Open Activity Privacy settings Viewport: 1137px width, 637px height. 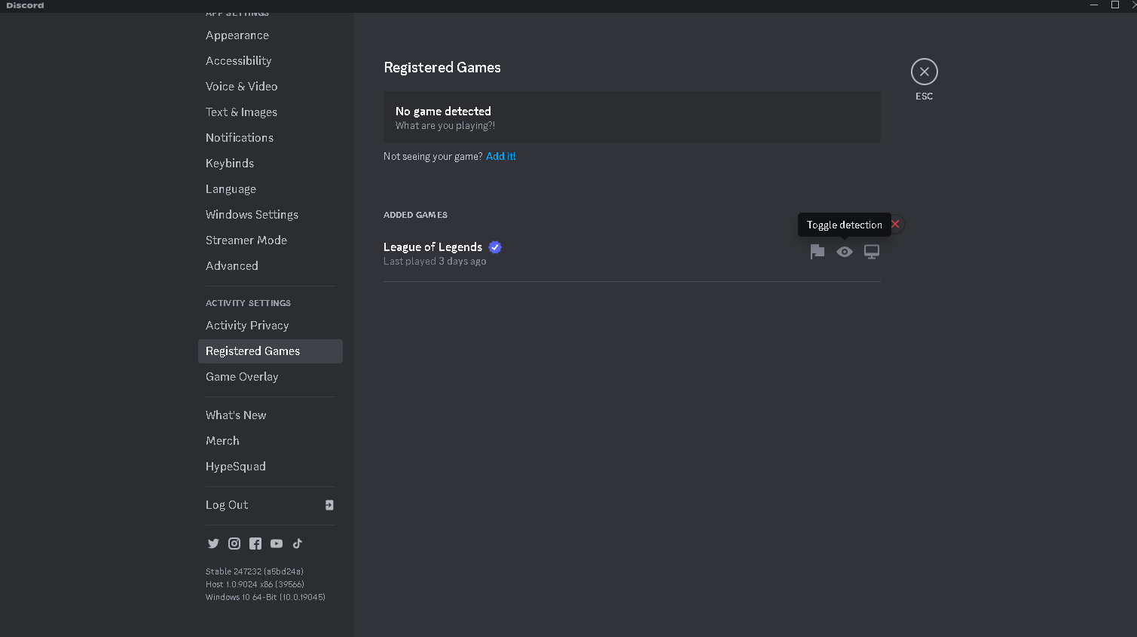pyautogui.click(x=247, y=326)
